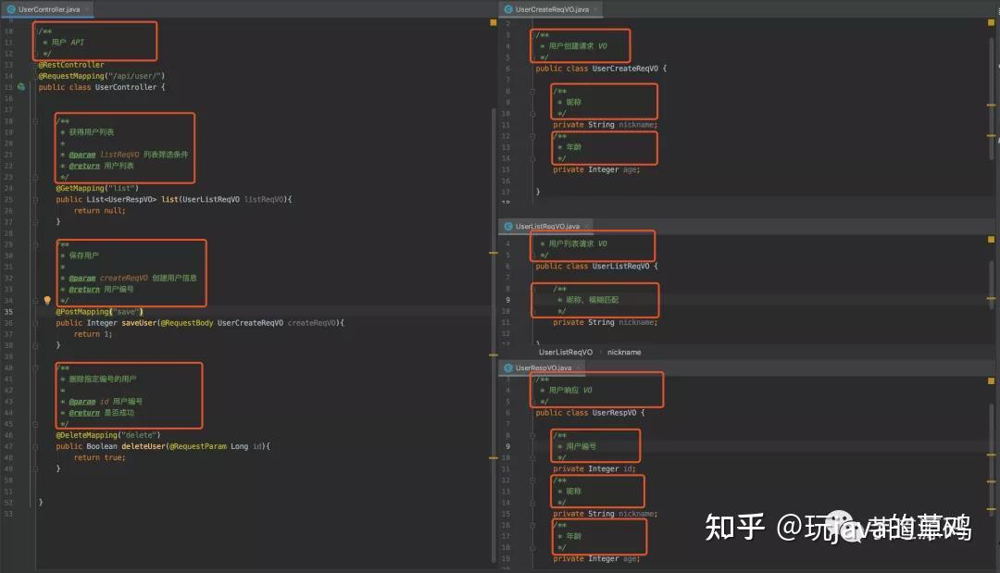1000x573 pixels.
Task: Click the Java class icon on UserListReqVO.java tab
Action: tap(508, 225)
